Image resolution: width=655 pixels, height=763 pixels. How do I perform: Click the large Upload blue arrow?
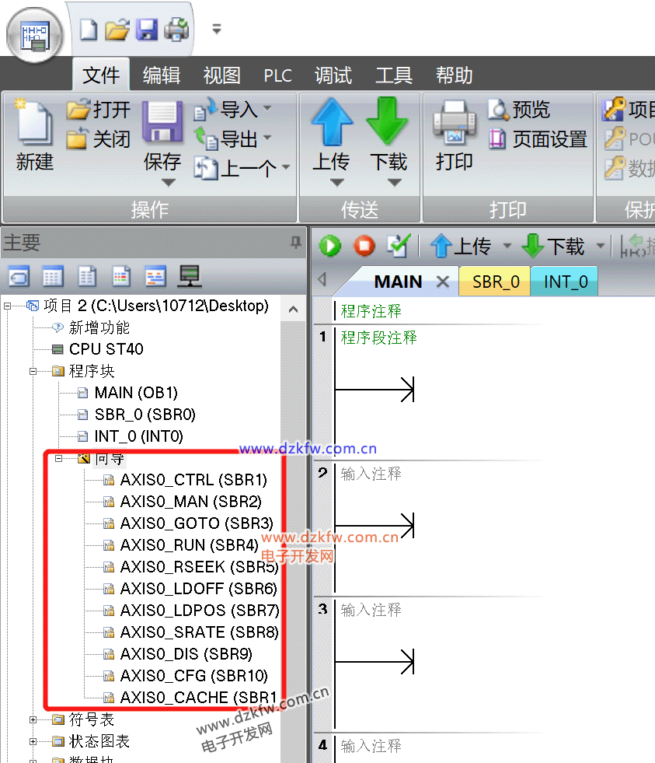[x=331, y=124]
